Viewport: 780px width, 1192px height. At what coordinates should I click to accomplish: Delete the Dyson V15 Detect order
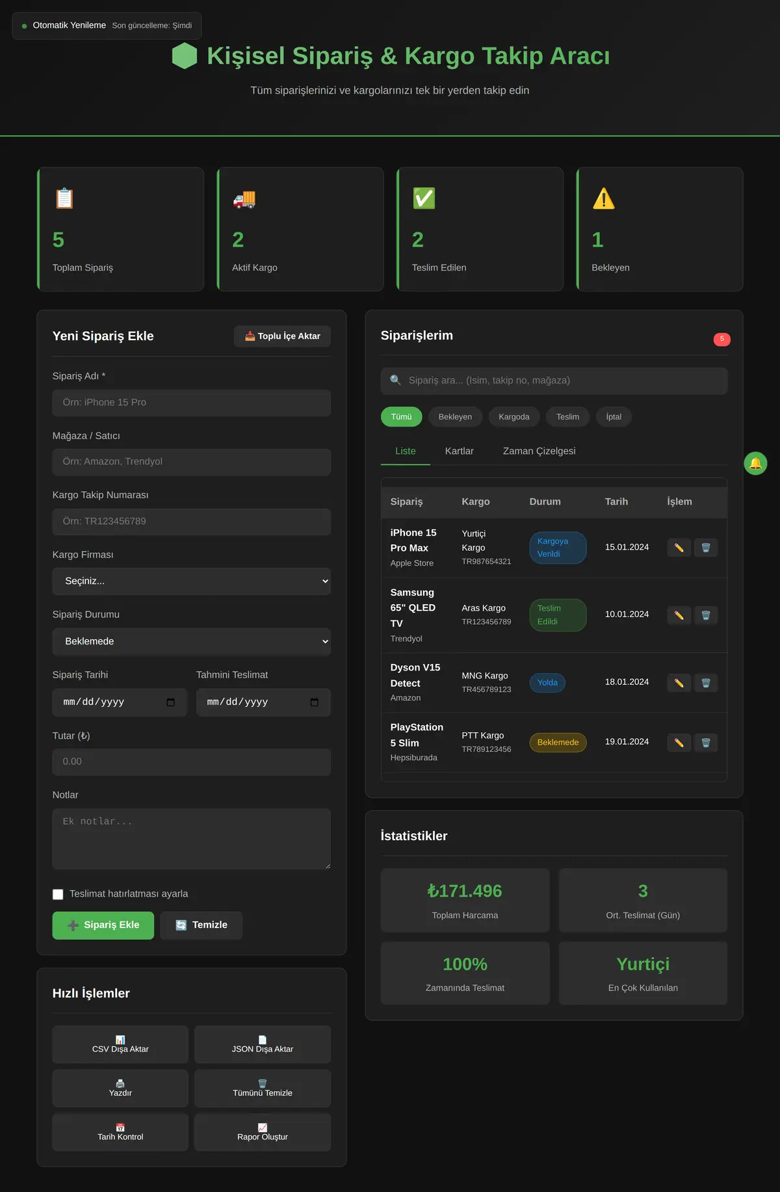(706, 683)
